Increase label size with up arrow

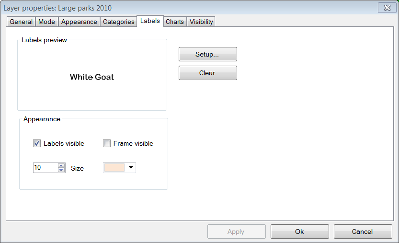pos(61,165)
